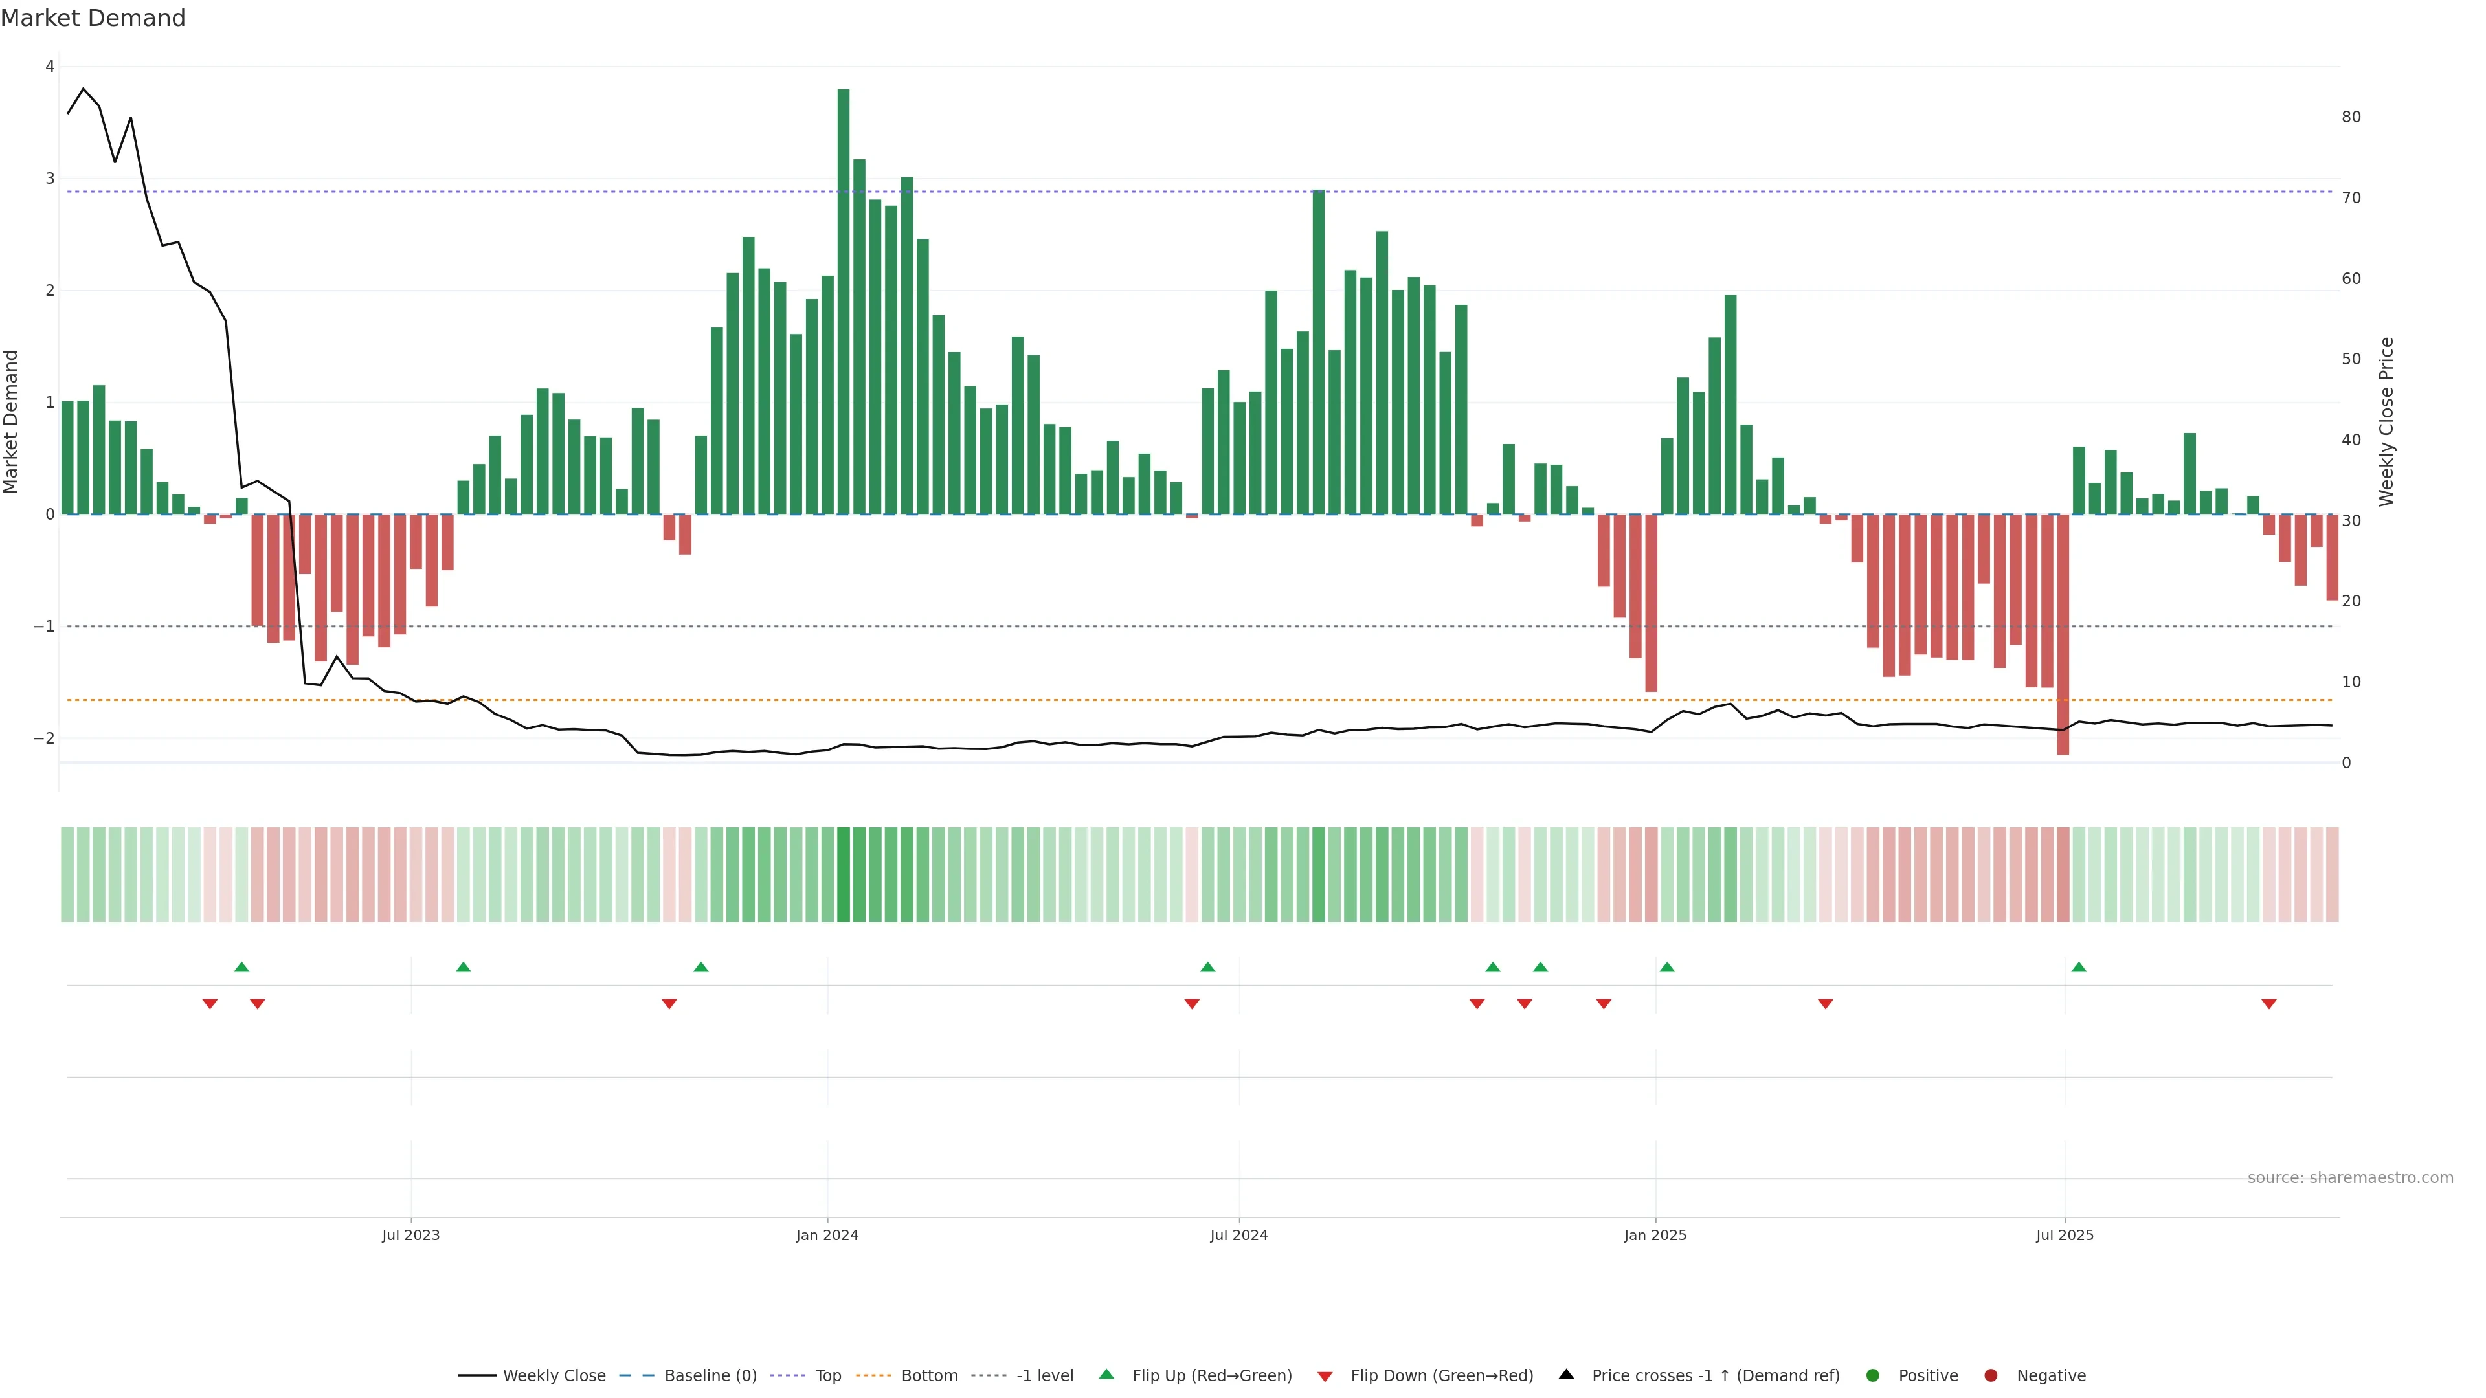
Task: Click the Weekly Close Price axis title
Action: click(x=2386, y=421)
